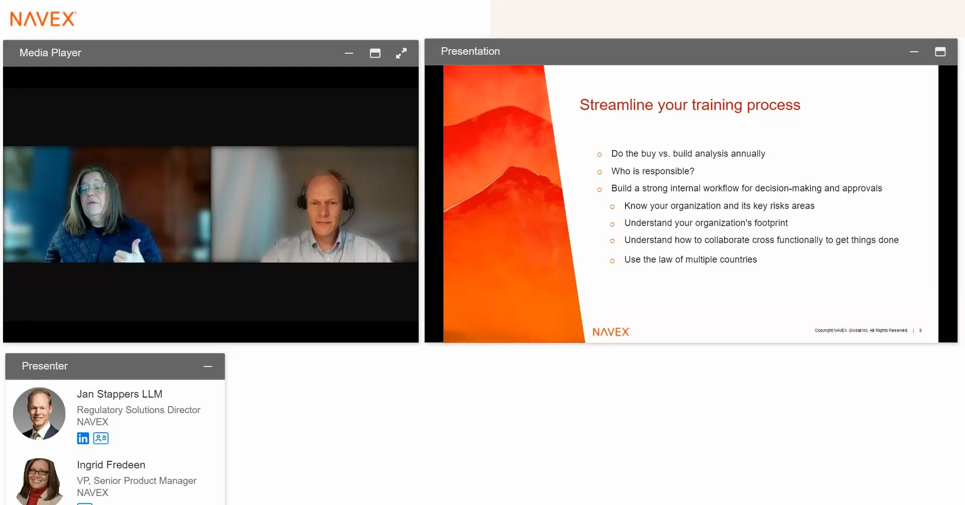The width and height of the screenshot is (965, 505).
Task: Click the NAVEX logo in page header
Action: pos(43,19)
